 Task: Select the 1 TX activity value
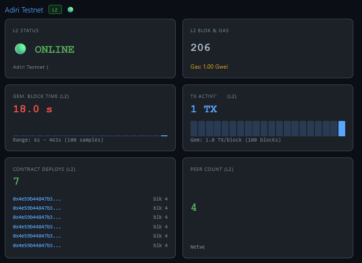(x=204, y=109)
